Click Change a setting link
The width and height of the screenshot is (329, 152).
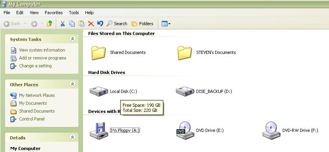[35, 66]
